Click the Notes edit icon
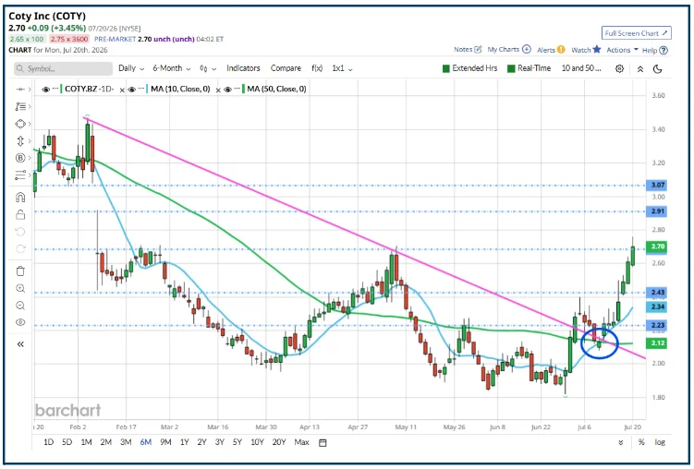 (x=478, y=50)
